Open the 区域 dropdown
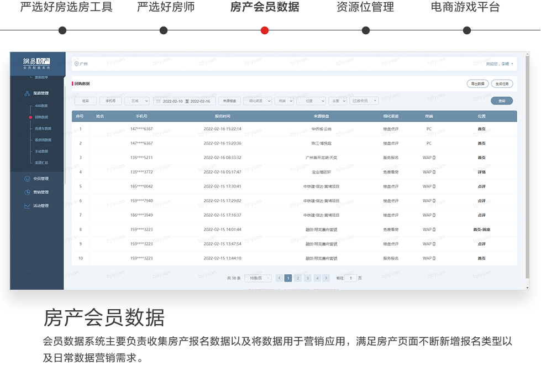 pyautogui.click(x=137, y=101)
